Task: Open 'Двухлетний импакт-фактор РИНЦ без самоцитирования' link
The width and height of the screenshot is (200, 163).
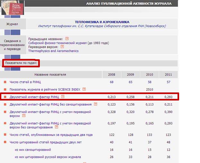Action: (51, 104)
